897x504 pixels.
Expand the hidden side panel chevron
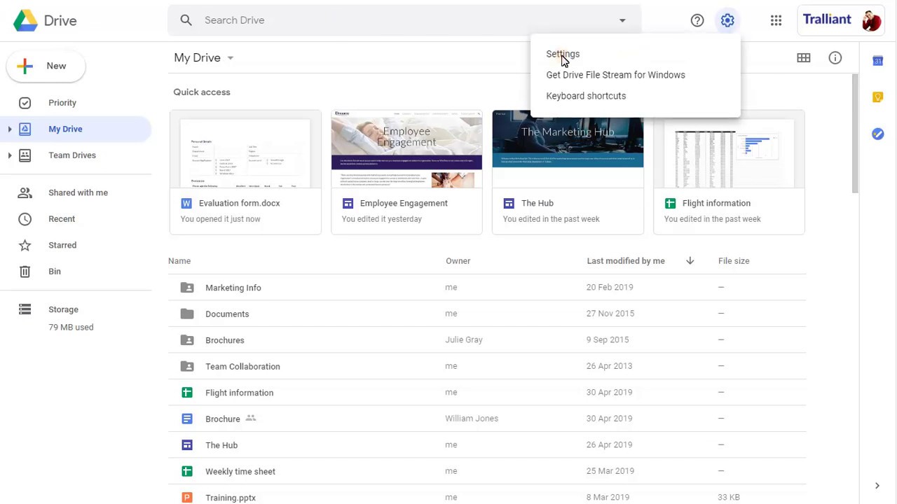point(877,486)
